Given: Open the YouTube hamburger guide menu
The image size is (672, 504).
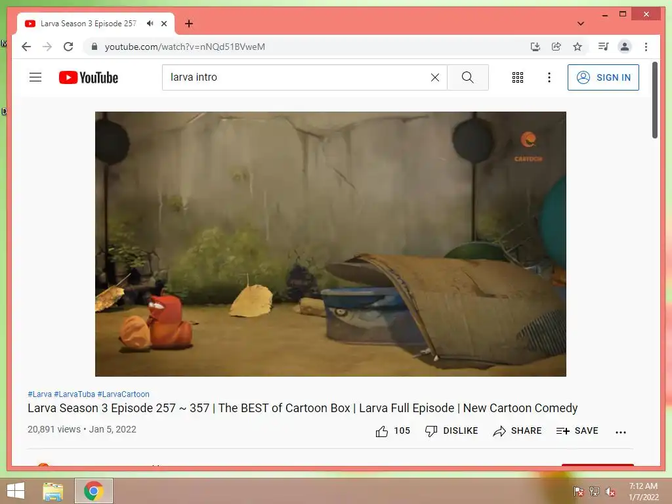Looking at the screenshot, I should (x=35, y=77).
